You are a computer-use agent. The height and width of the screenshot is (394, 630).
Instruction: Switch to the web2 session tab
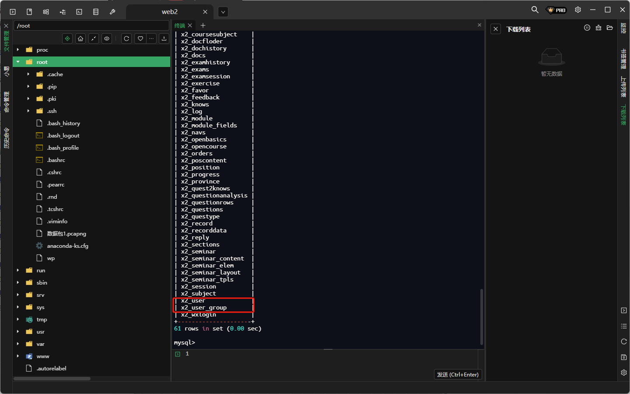point(170,12)
